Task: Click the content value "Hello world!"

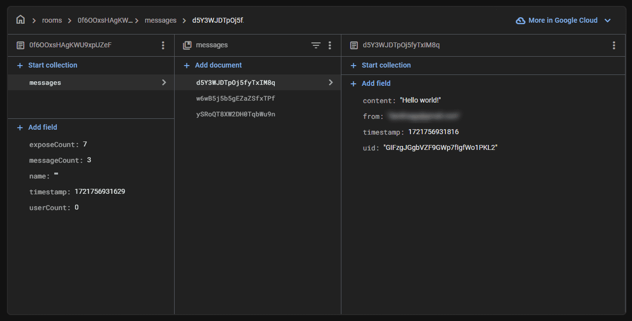Action: [420, 100]
